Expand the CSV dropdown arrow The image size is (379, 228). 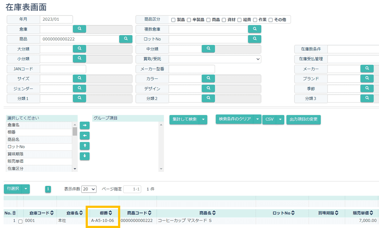coord(280,120)
